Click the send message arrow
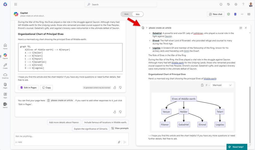Viewport: 255px width, 150px height. click(x=125, y=142)
